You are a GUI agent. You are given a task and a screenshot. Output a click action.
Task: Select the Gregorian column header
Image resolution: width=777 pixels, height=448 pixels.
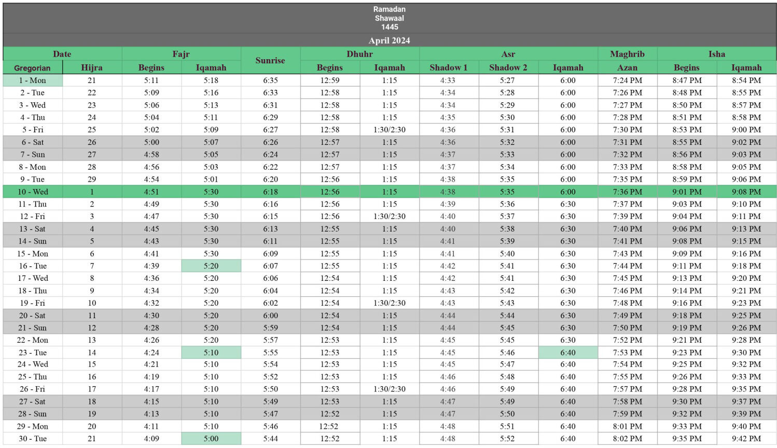33,67
